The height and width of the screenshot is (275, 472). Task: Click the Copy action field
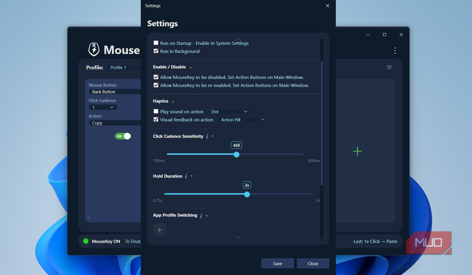(115, 123)
